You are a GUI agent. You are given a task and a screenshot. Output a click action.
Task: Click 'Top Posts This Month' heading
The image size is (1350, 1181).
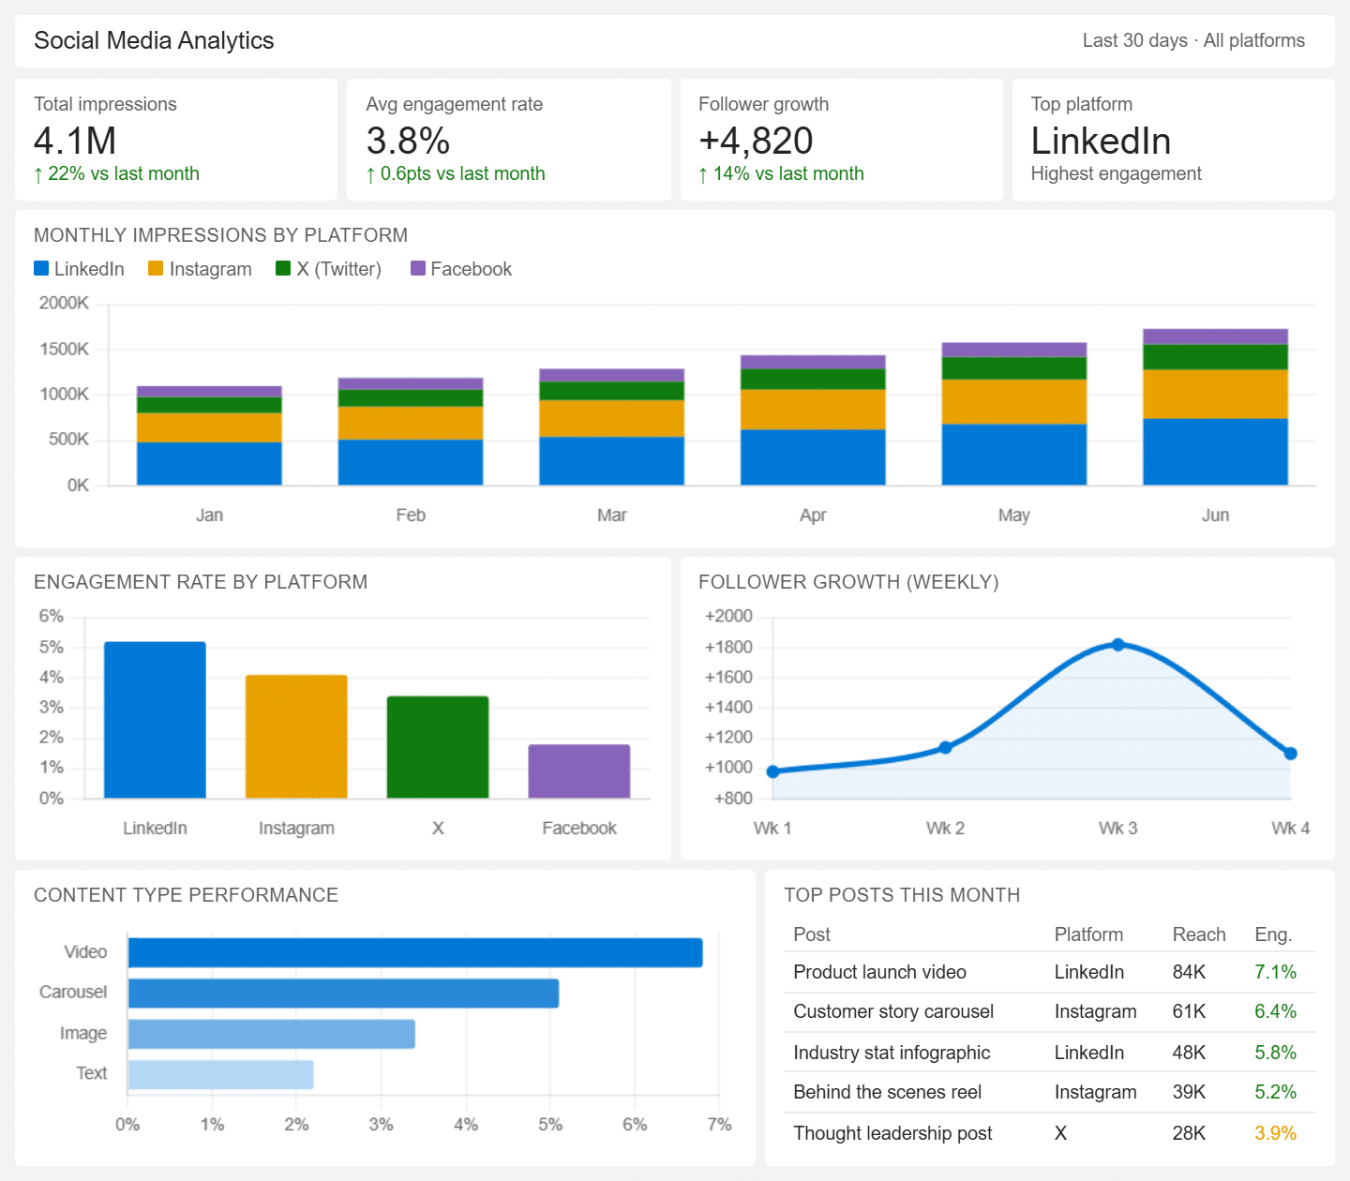902,895
